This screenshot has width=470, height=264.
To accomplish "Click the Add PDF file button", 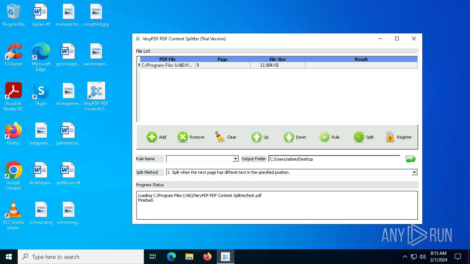I will point(156,137).
